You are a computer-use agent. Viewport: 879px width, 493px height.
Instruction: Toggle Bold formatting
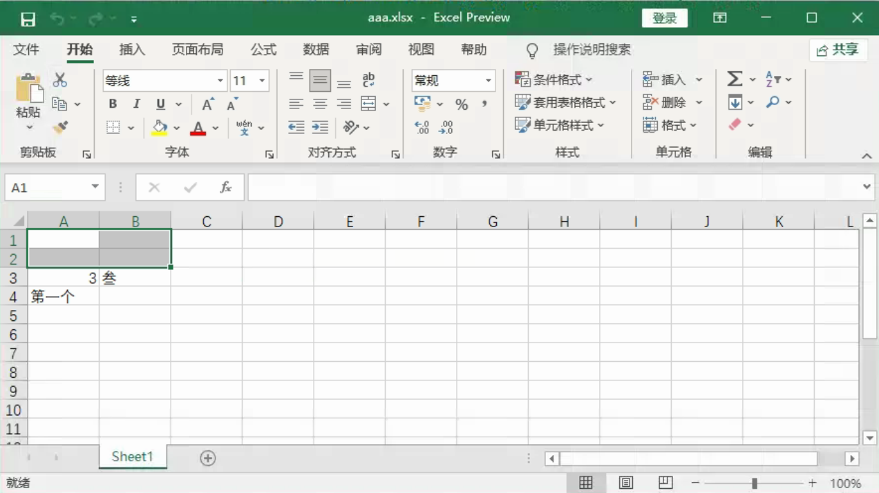pyautogui.click(x=113, y=104)
